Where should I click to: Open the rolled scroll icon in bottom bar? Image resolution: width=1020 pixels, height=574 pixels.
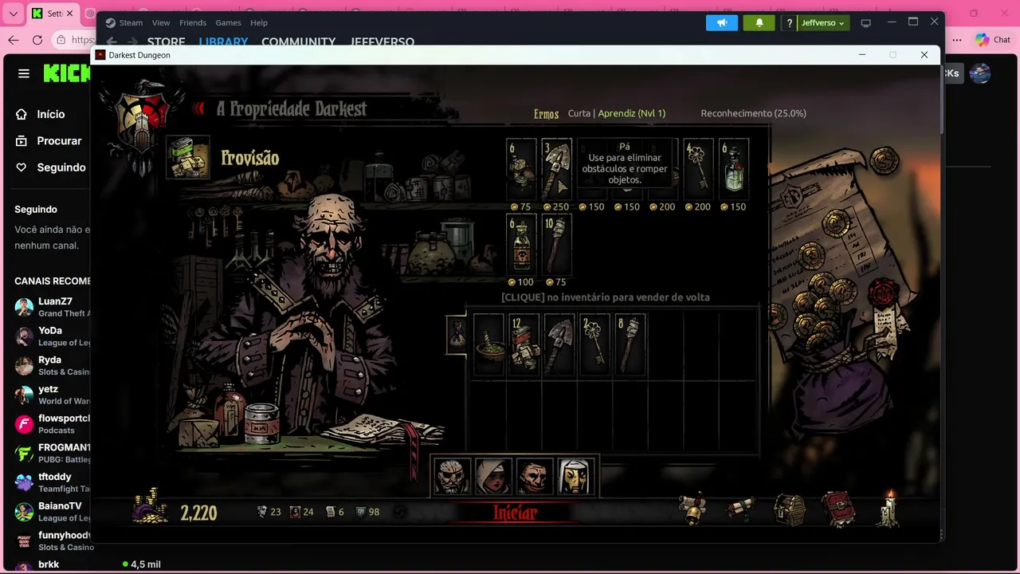740,509
